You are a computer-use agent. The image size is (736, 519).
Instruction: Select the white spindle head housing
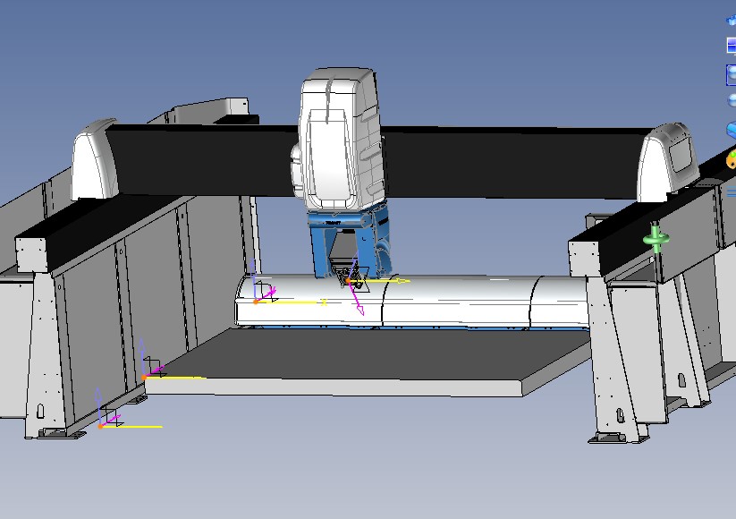pos(339,139)
